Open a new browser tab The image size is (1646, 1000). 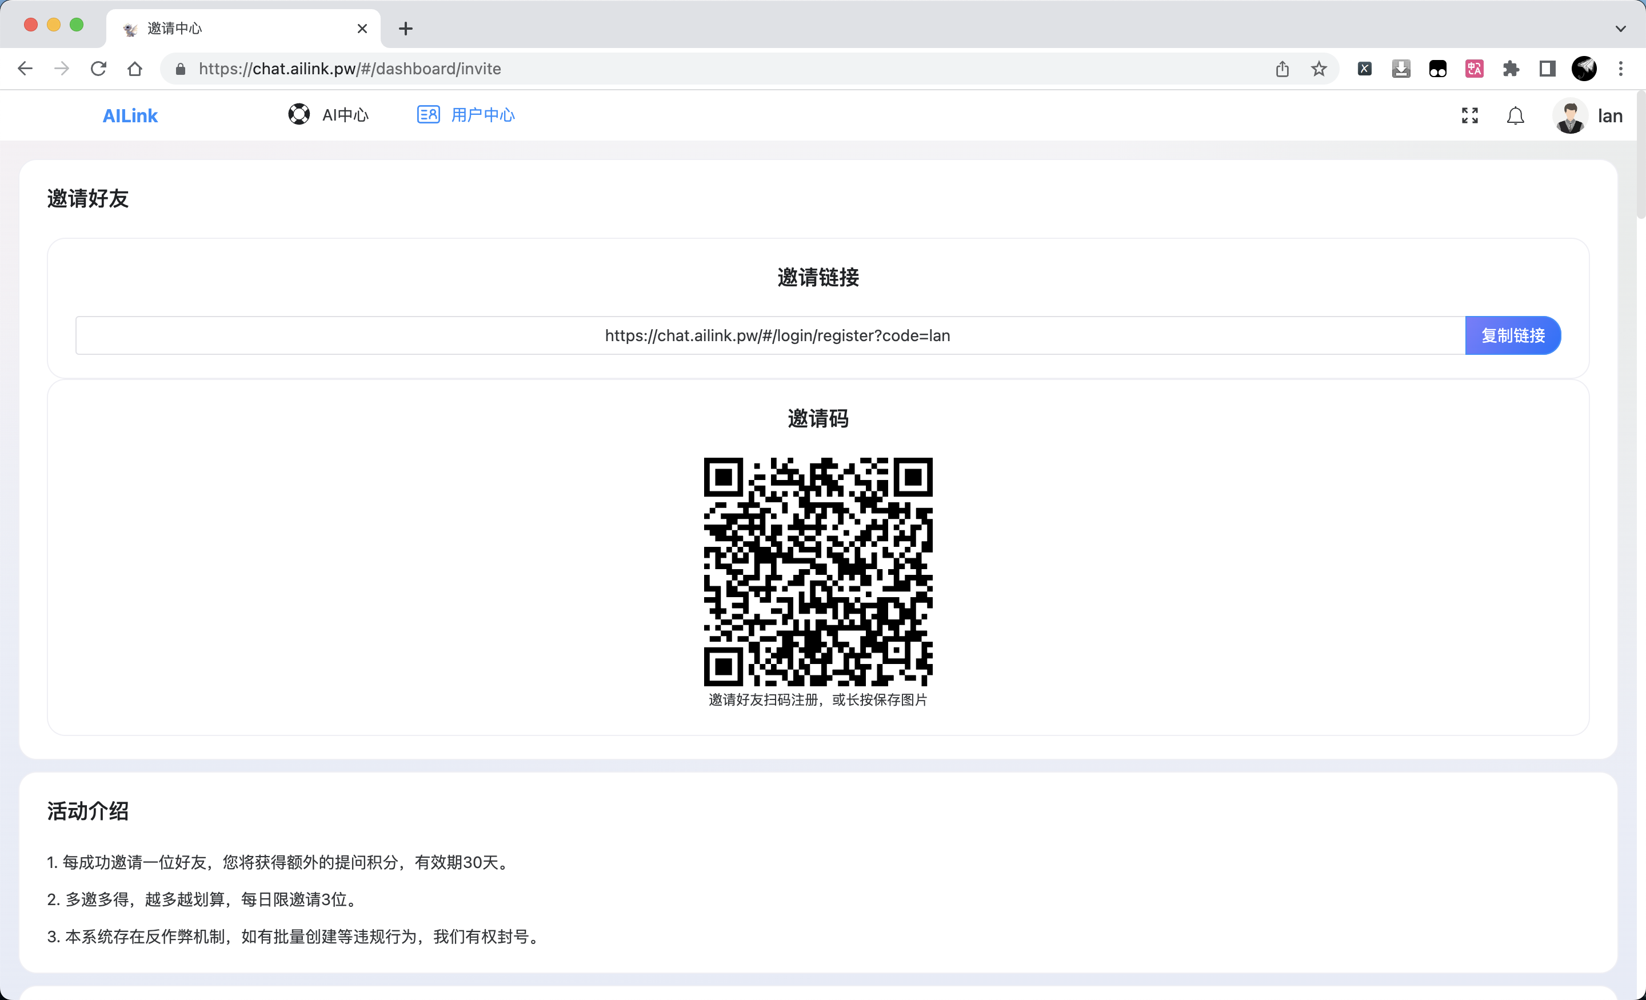click(x=405, y=29)
